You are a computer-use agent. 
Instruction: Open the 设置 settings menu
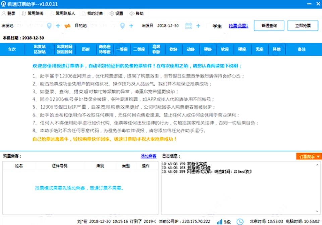(117, 14)
